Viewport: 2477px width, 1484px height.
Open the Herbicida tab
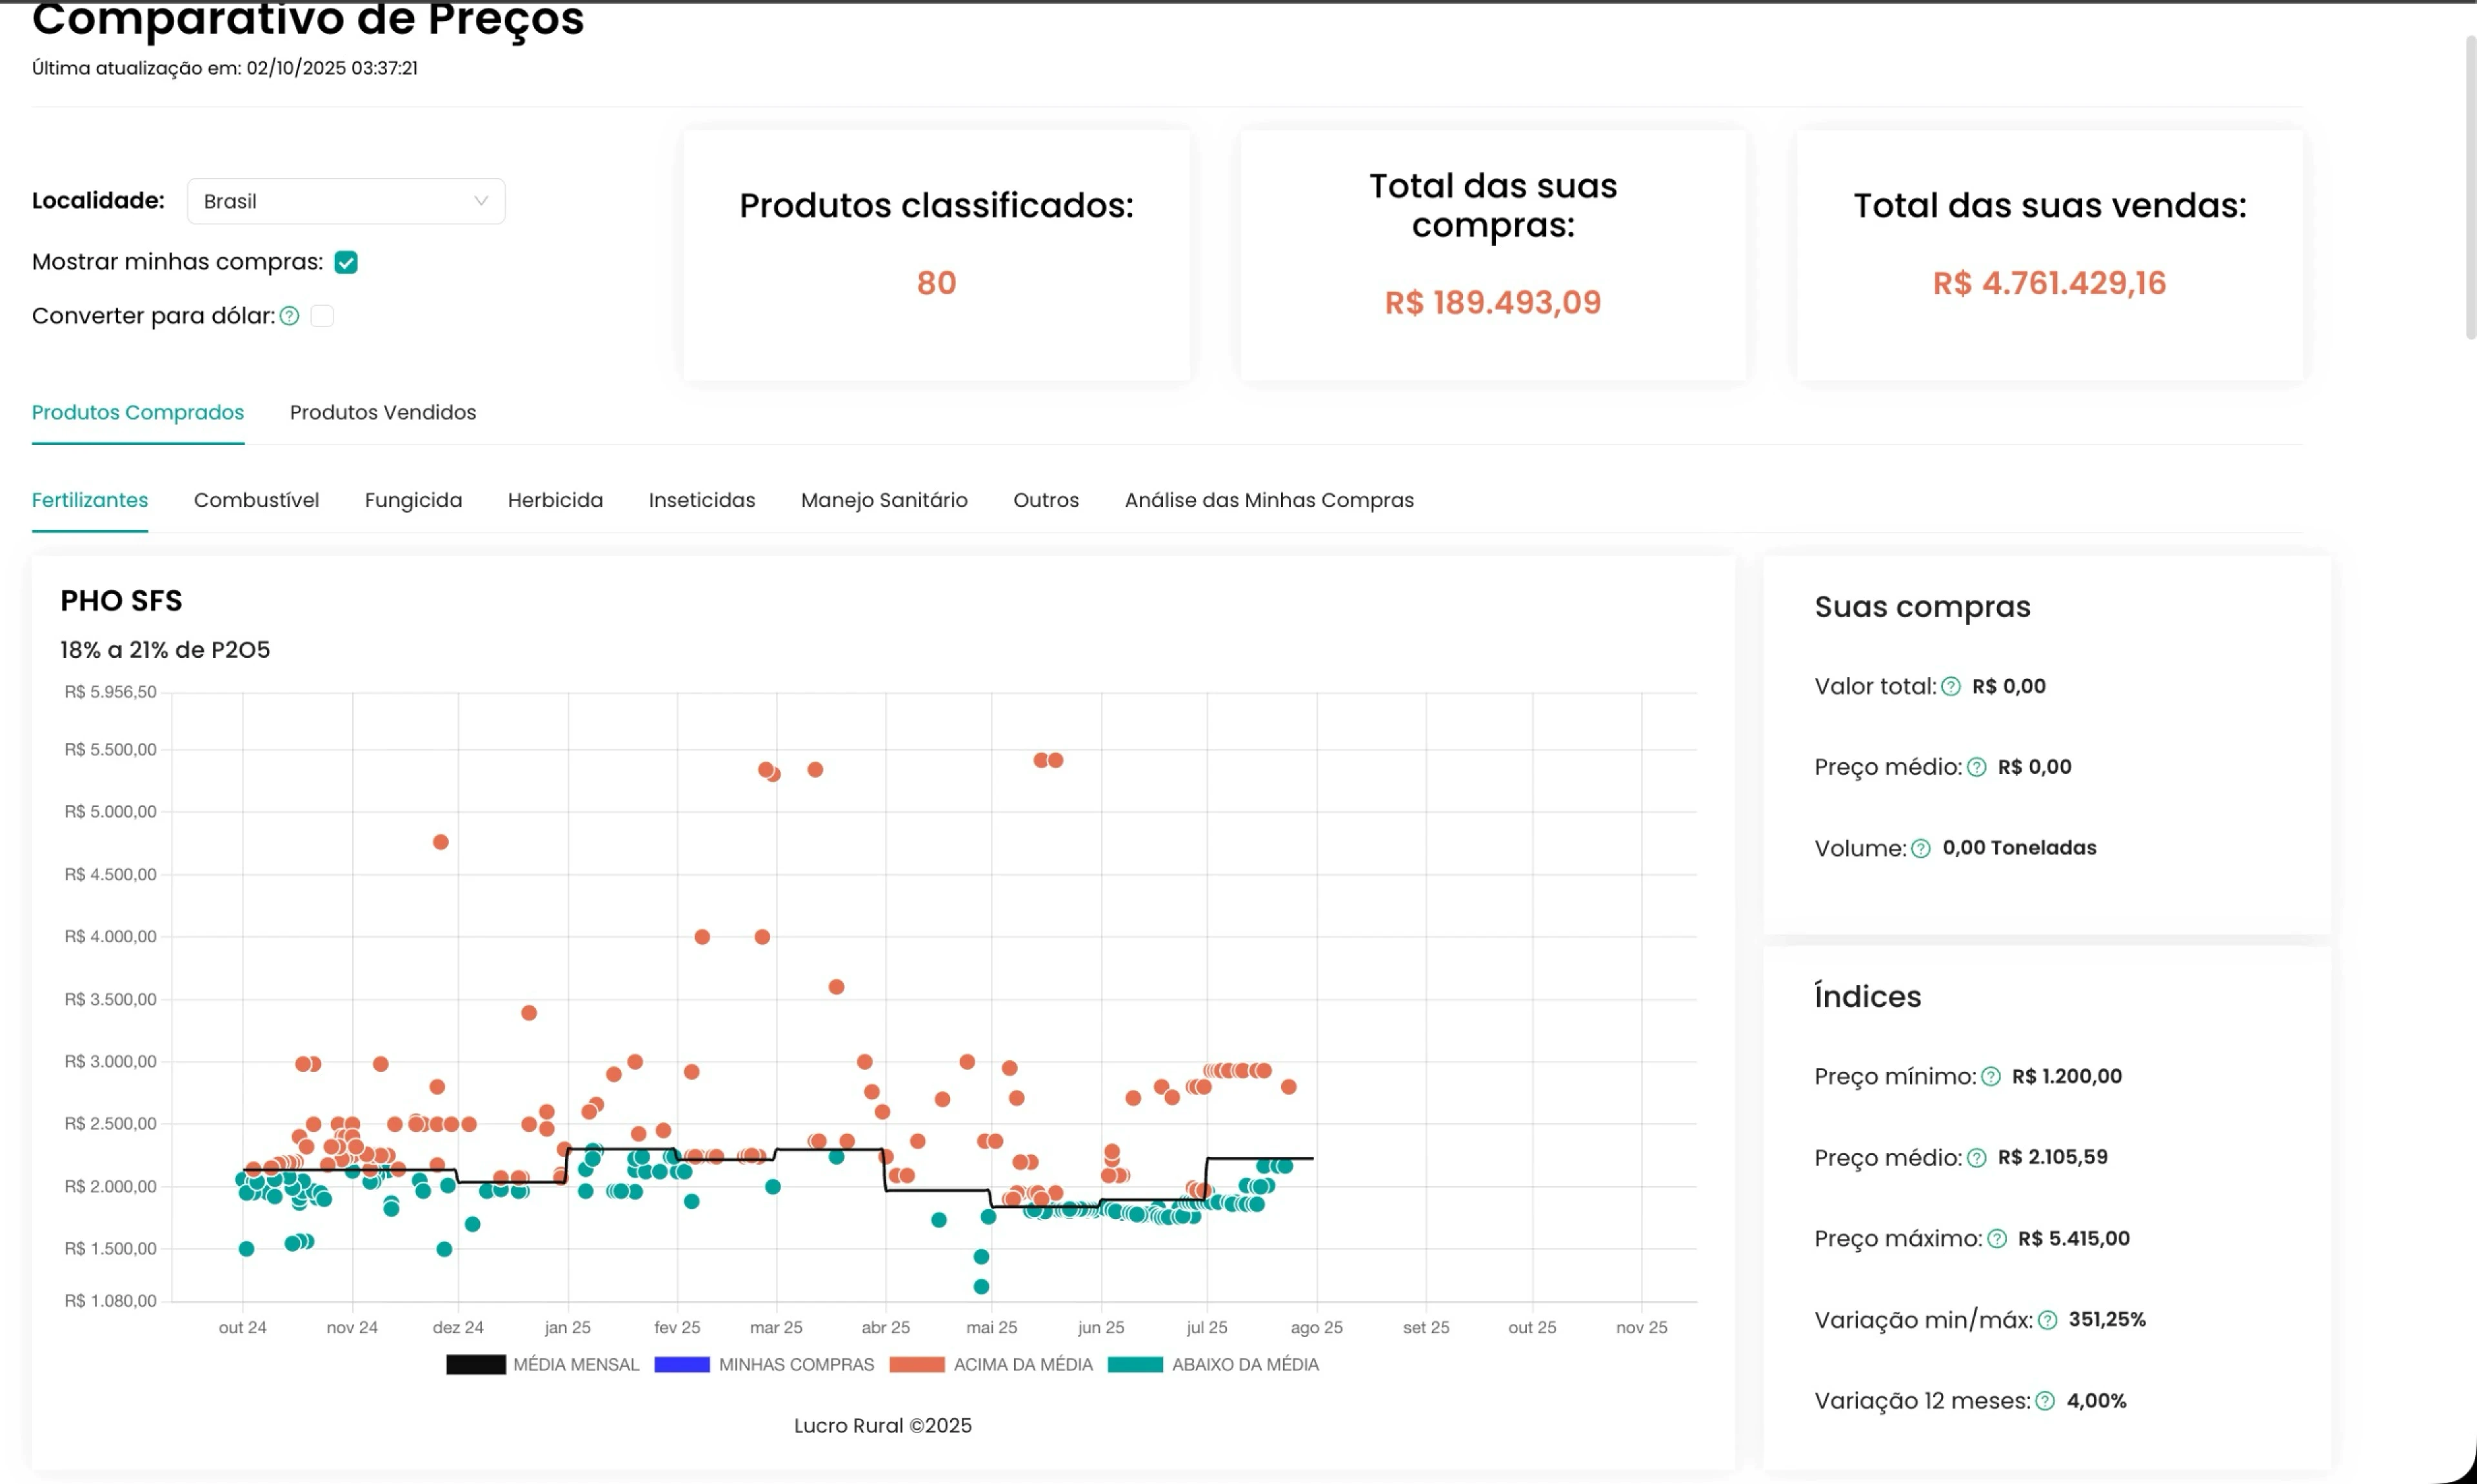pos(555,500)
